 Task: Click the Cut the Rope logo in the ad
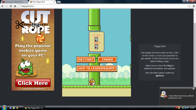click(33, 22)
